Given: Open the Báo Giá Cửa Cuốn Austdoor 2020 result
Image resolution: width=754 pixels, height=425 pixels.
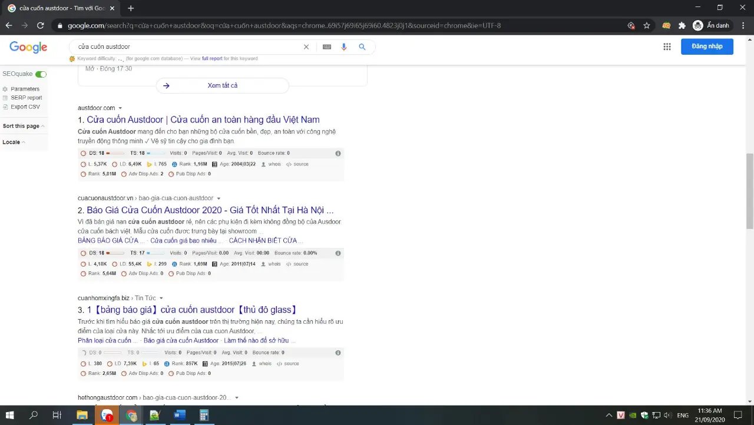Looking at the screenshot, I should coord(210,210).
